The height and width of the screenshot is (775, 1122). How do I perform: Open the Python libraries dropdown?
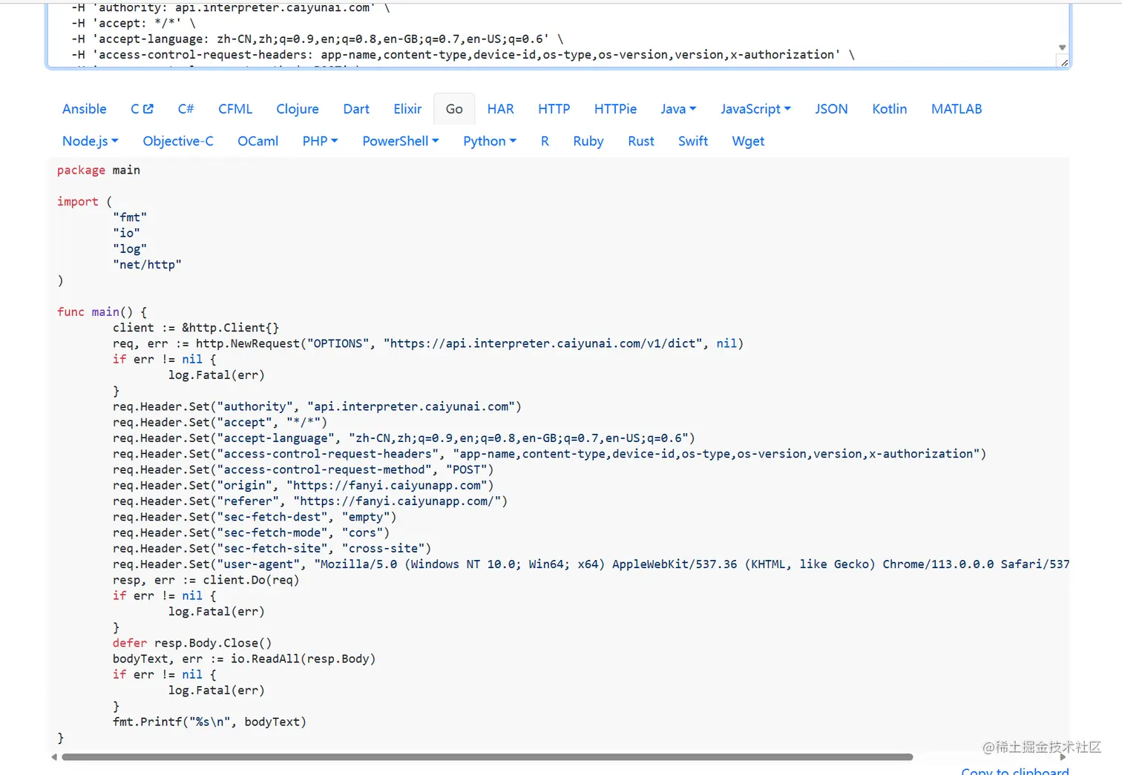(490, 141)
